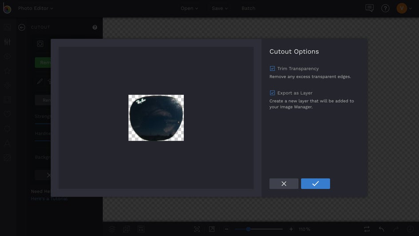Click the fit-to-screen icon in bottom bar
Screen dimensions: 419x236
[197, 229]
